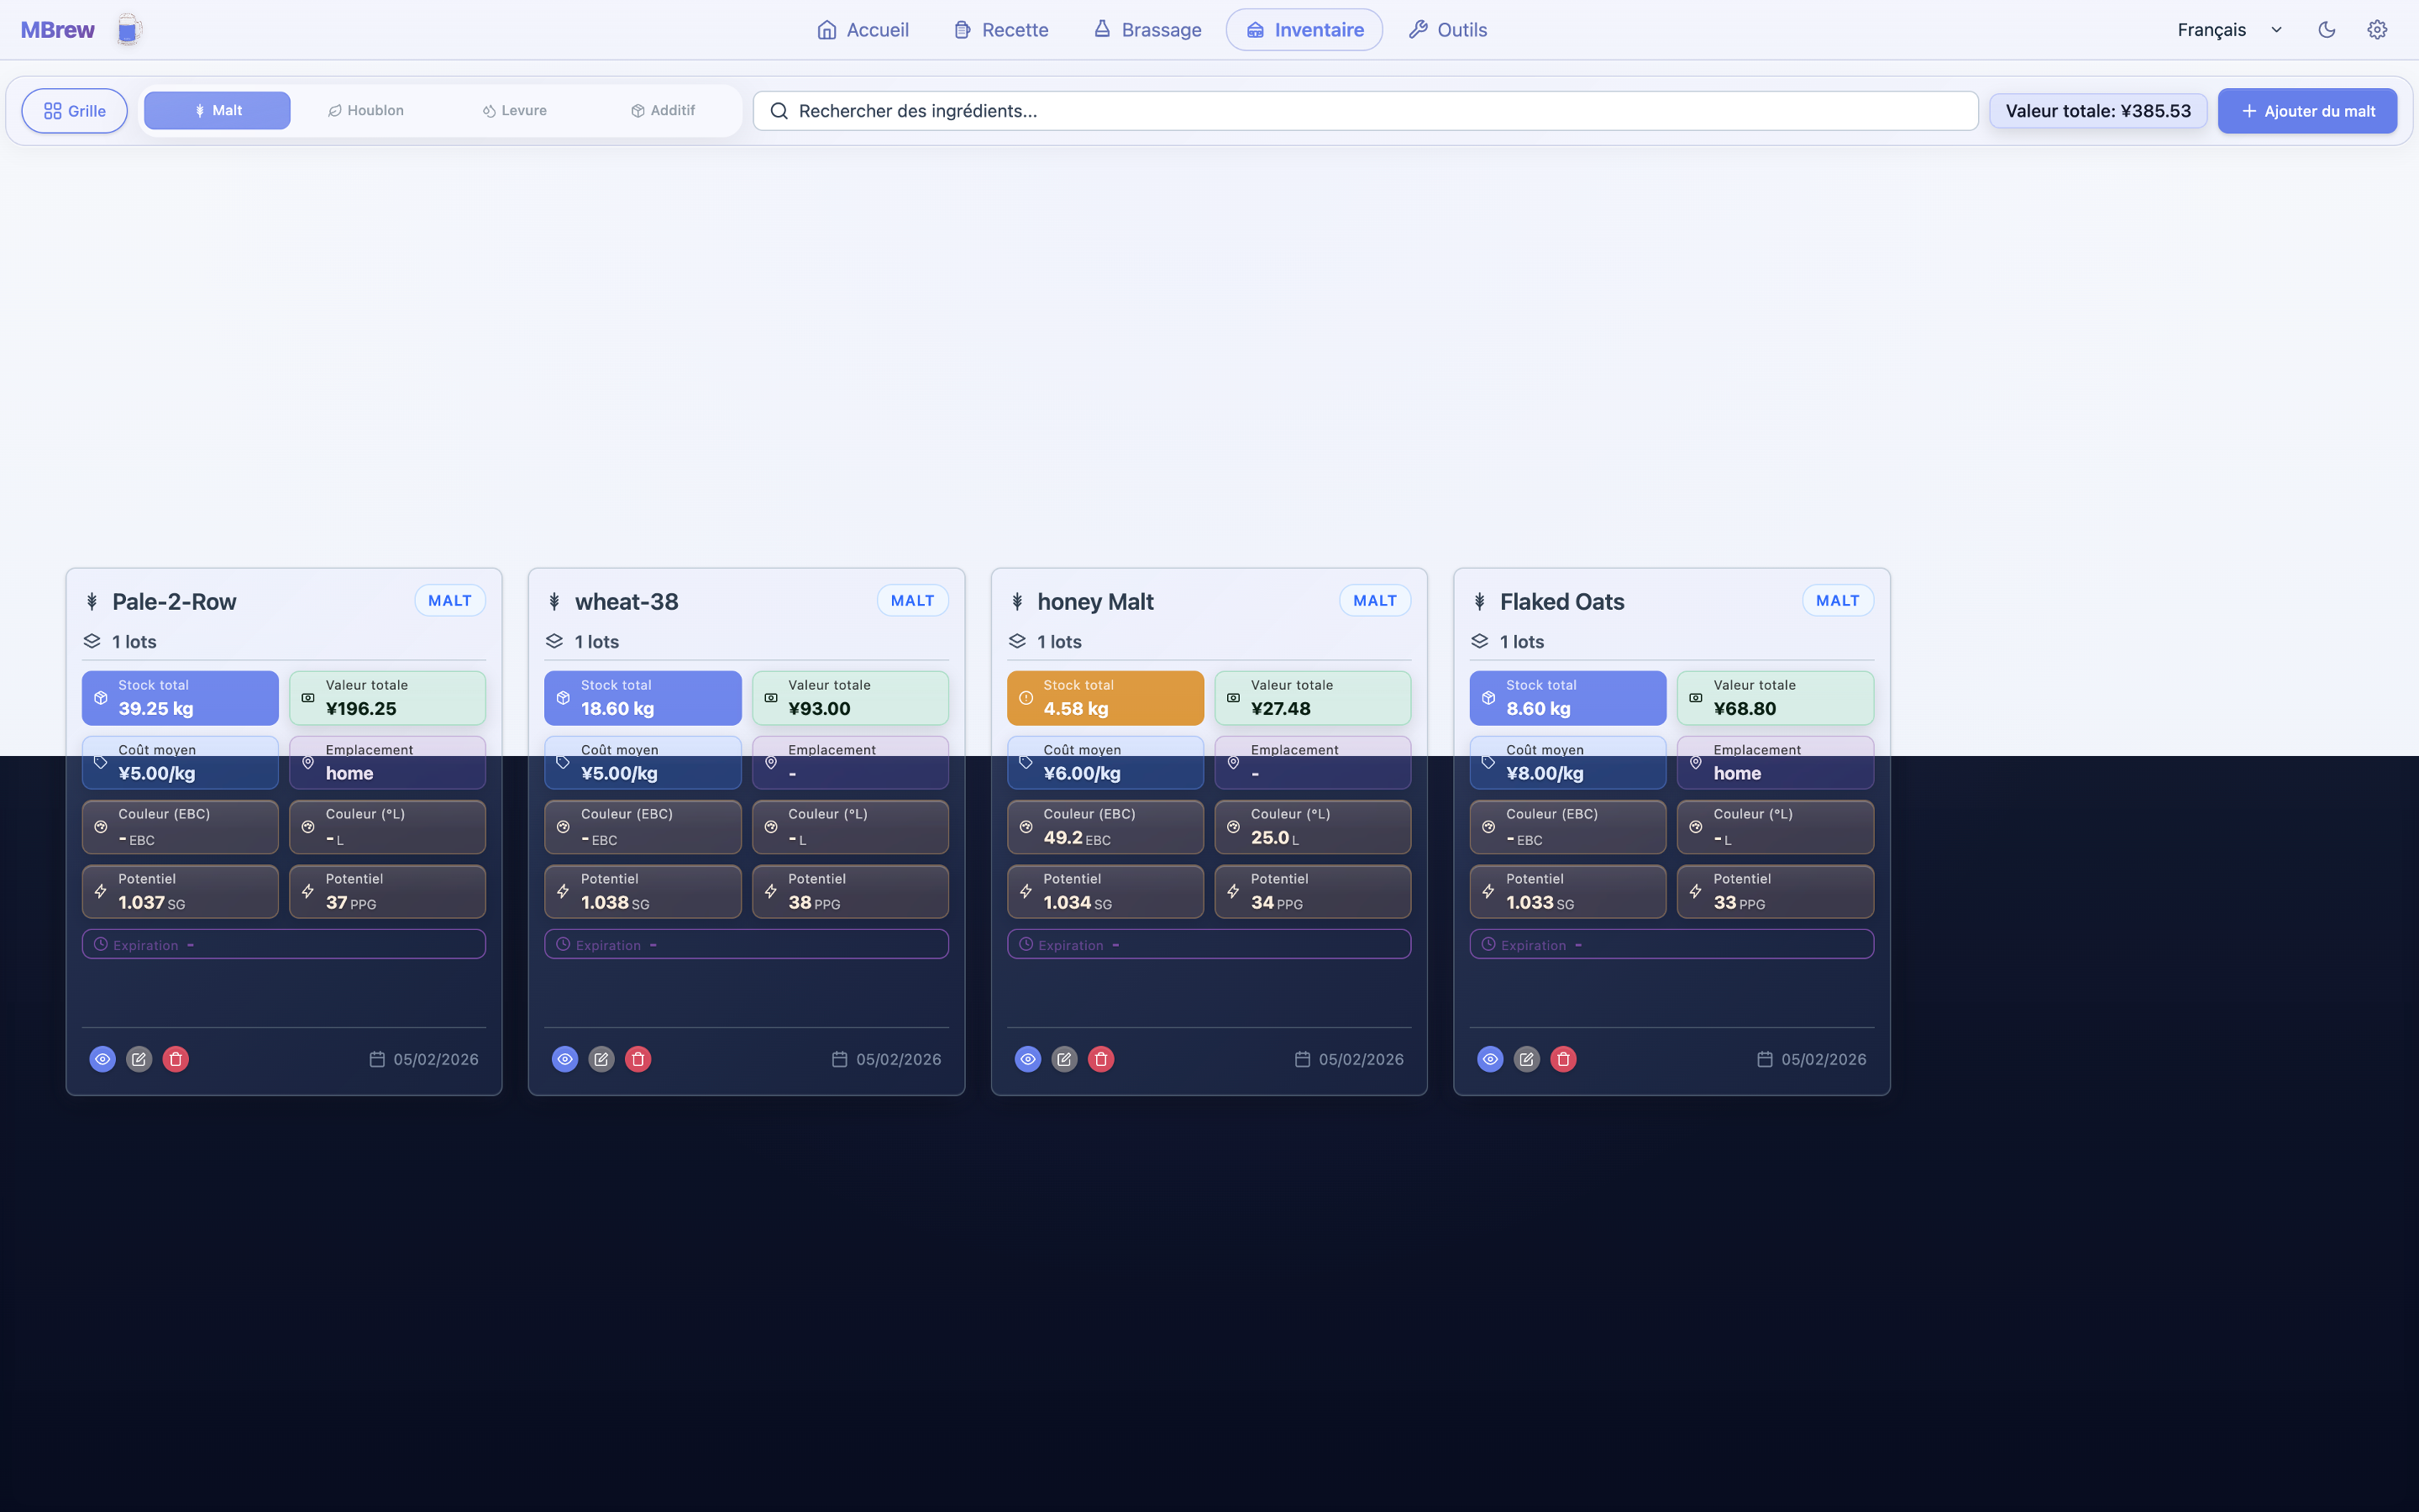
Task: Click the edit icon on Pale-2-Row card
Action: coord(139,1059)
